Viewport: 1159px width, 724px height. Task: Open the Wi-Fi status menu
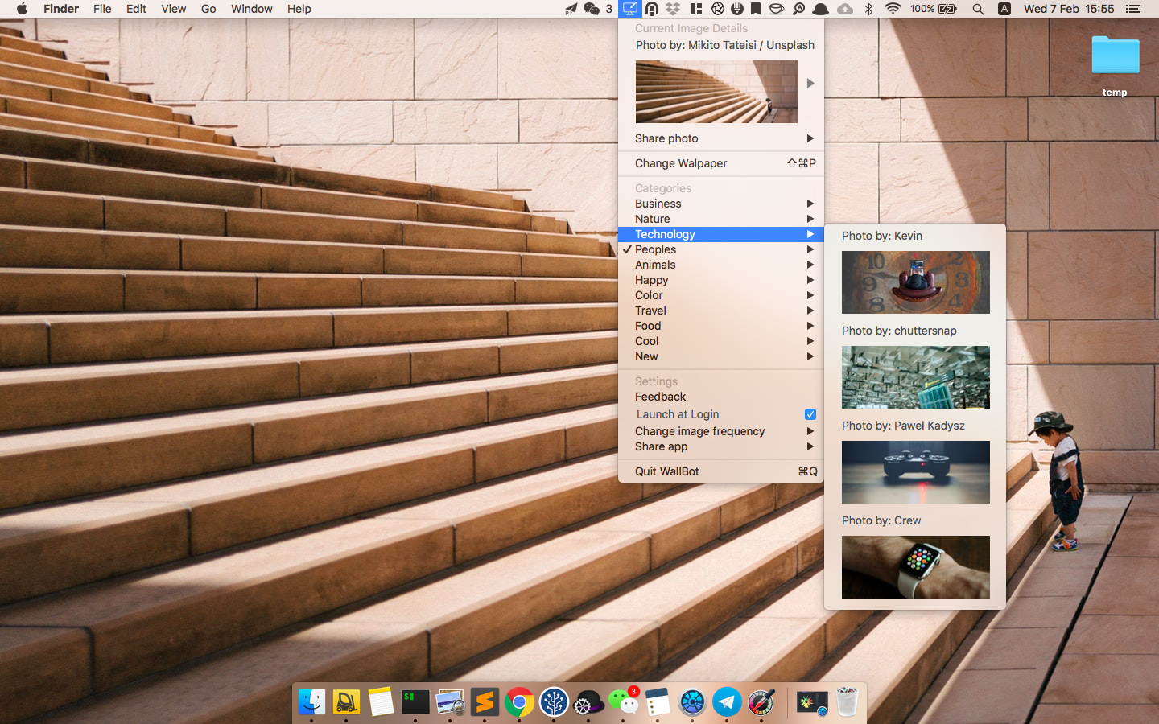click(893, 9)
